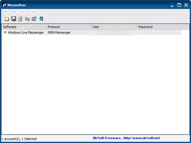
Task: Open the Properties toolbar icon
Action: tap(34, 19)
